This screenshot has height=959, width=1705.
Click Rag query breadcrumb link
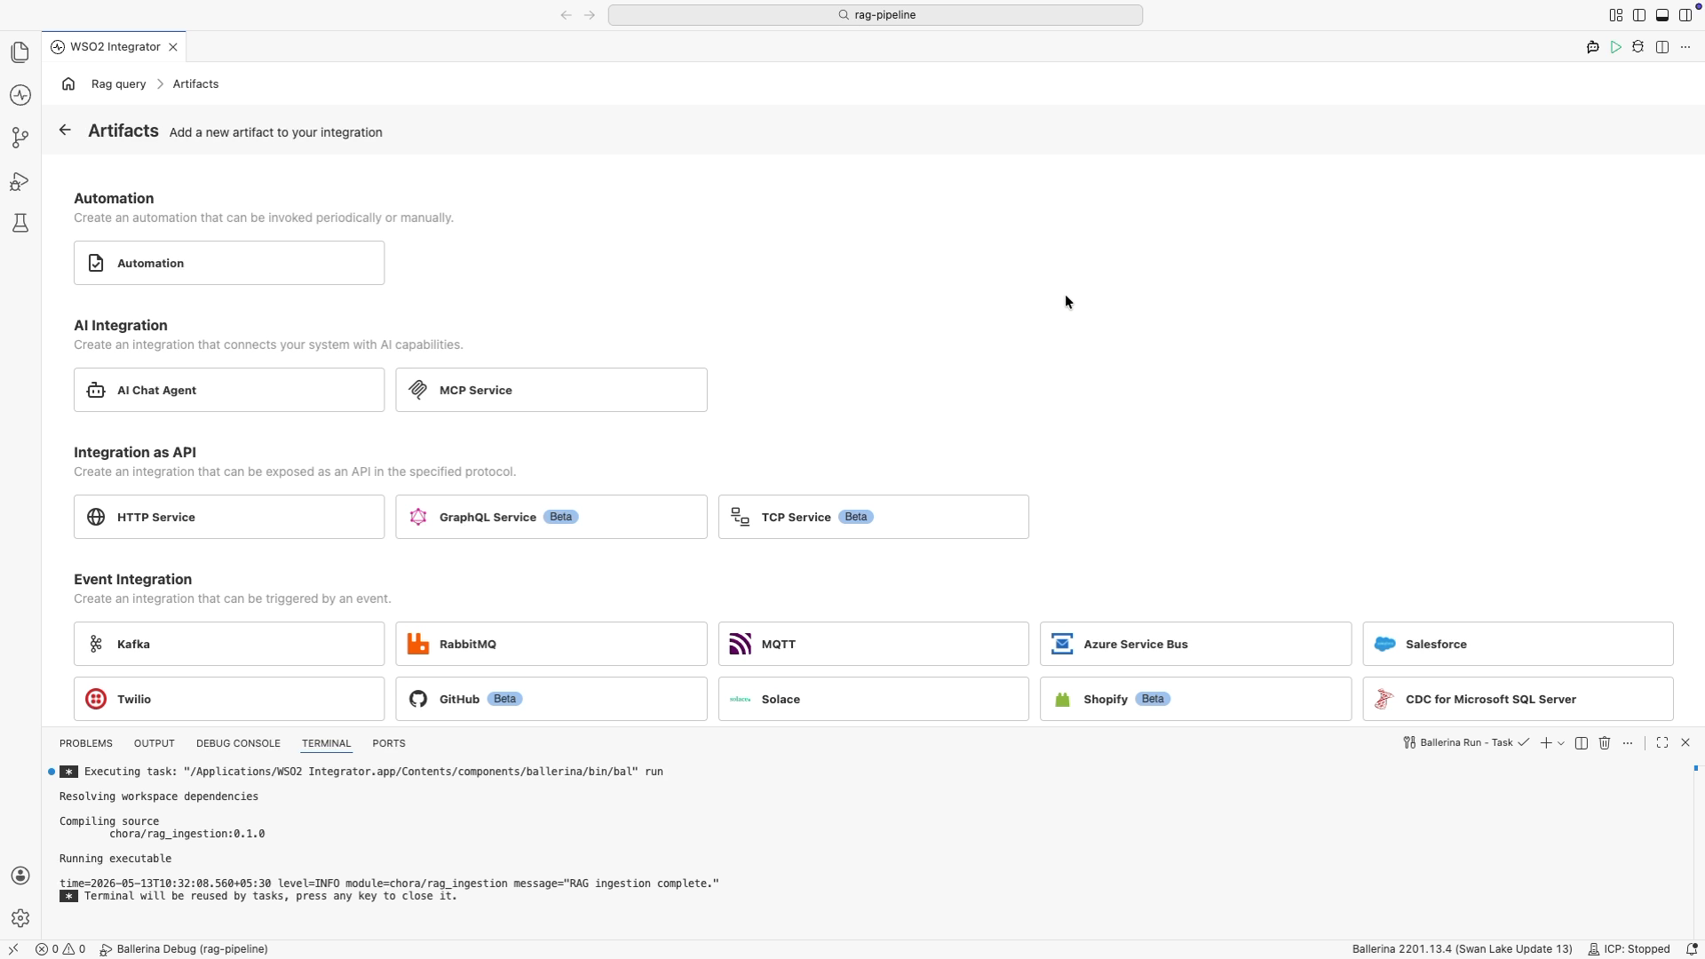118,83
